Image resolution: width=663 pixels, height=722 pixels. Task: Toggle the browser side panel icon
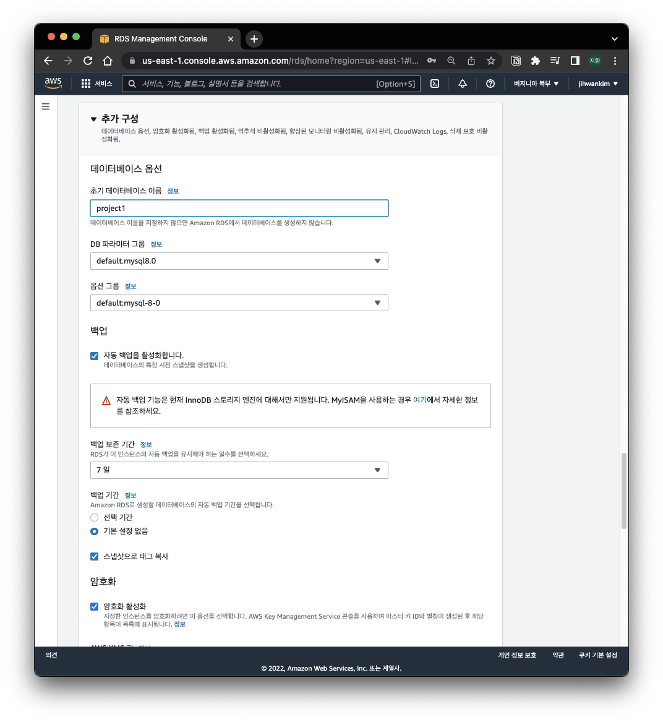[575, 61]
